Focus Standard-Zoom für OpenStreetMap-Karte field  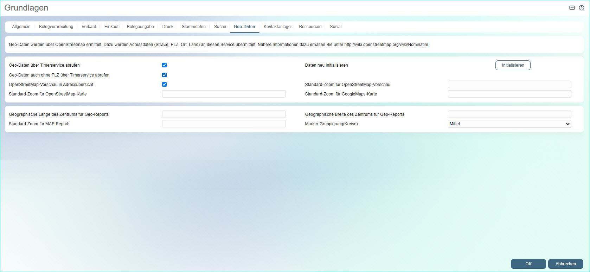(x=224, y=94)
